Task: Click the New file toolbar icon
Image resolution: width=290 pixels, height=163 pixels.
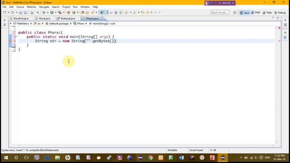Action: point(5,13)
